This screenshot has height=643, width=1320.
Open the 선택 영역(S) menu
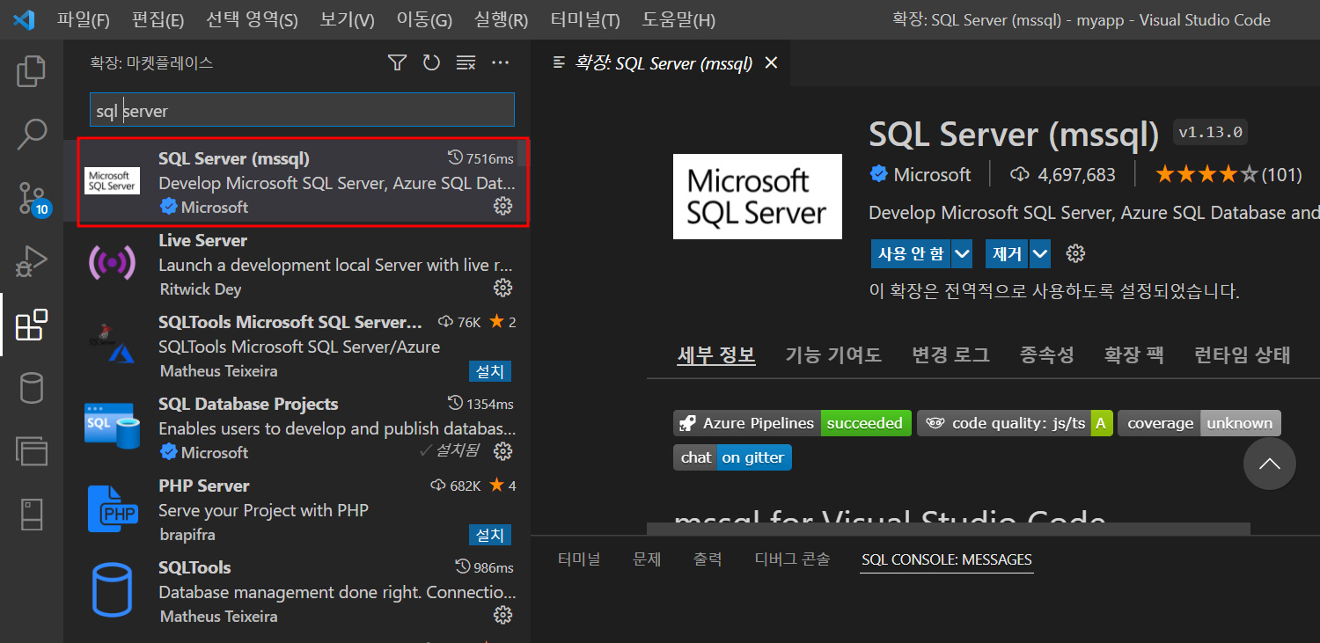tap(252, 19)
